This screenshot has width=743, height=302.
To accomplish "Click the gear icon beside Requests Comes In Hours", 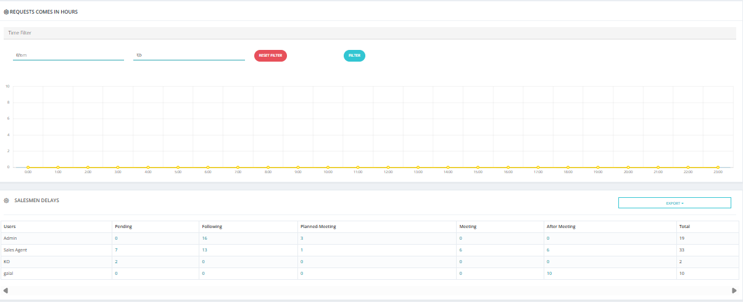I will (6, 12).
